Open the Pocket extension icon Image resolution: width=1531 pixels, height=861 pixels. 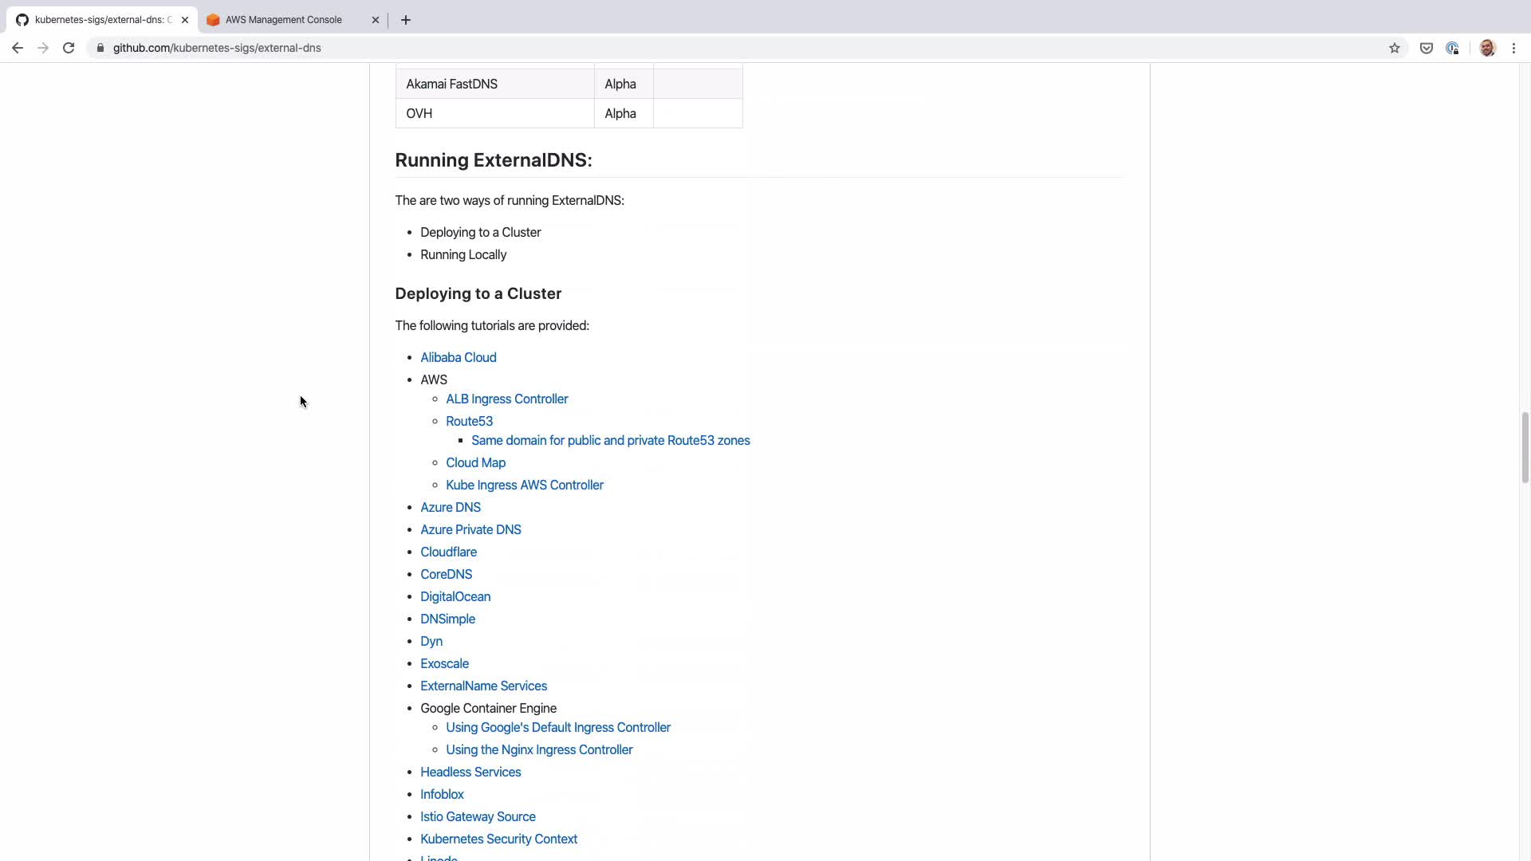click(1426, 48)
